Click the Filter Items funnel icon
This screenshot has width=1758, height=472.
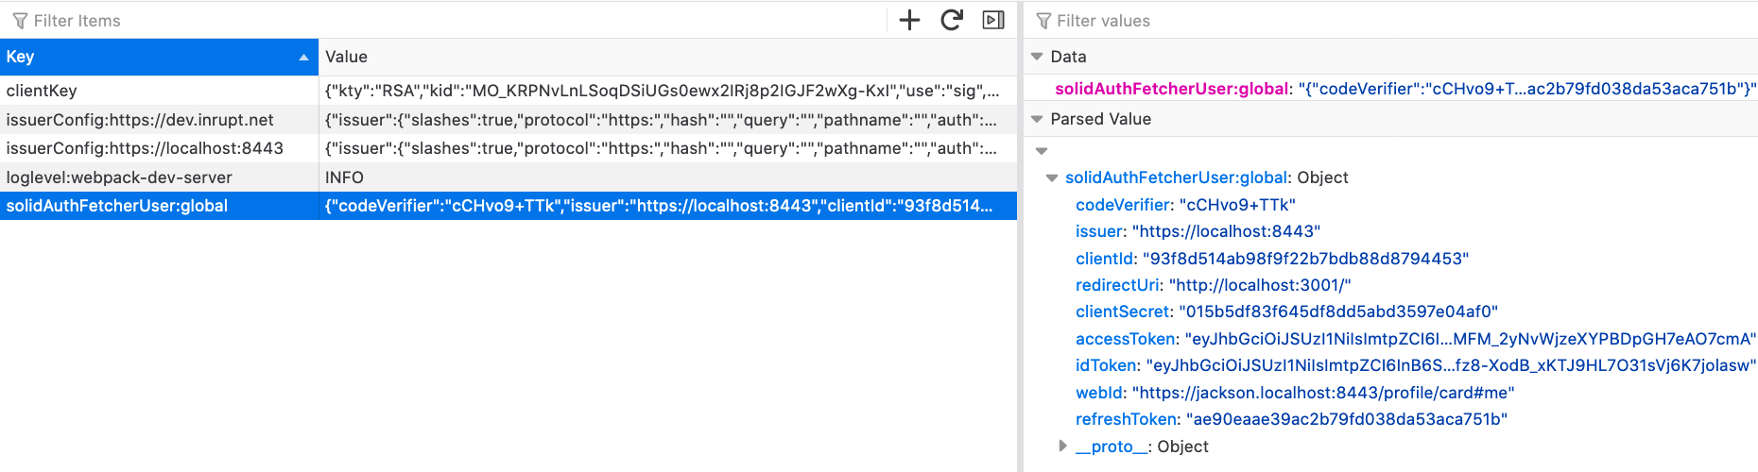[x=20, y=21]
